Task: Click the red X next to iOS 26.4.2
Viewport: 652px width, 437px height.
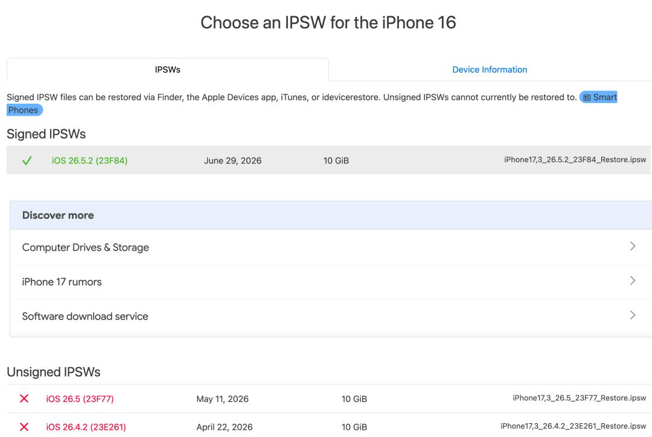Action: pyautogui.click(x=24, y=427)
